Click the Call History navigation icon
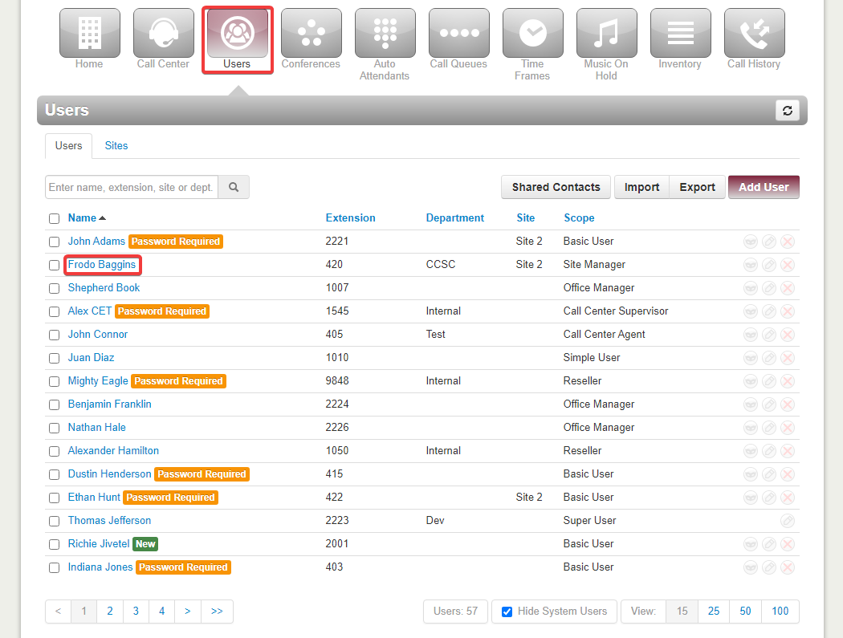Screen dimensions: 843x638 [x=754, y=33]
